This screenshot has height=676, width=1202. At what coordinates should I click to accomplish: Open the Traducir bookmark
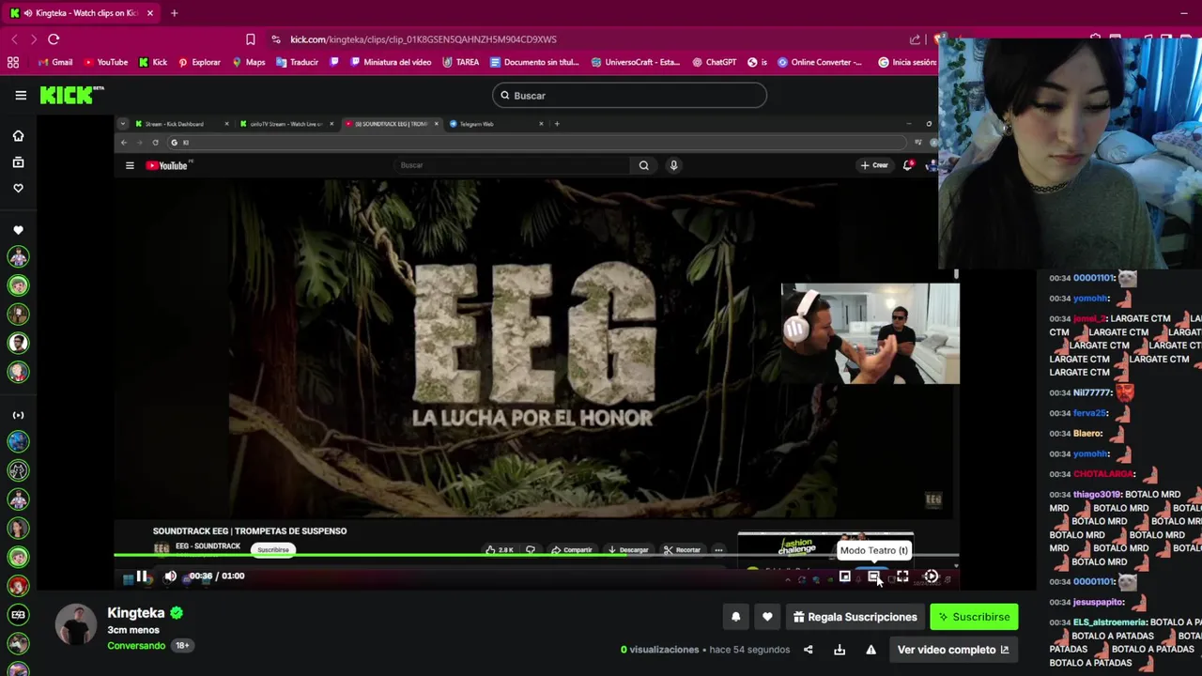tap(298, 62)
